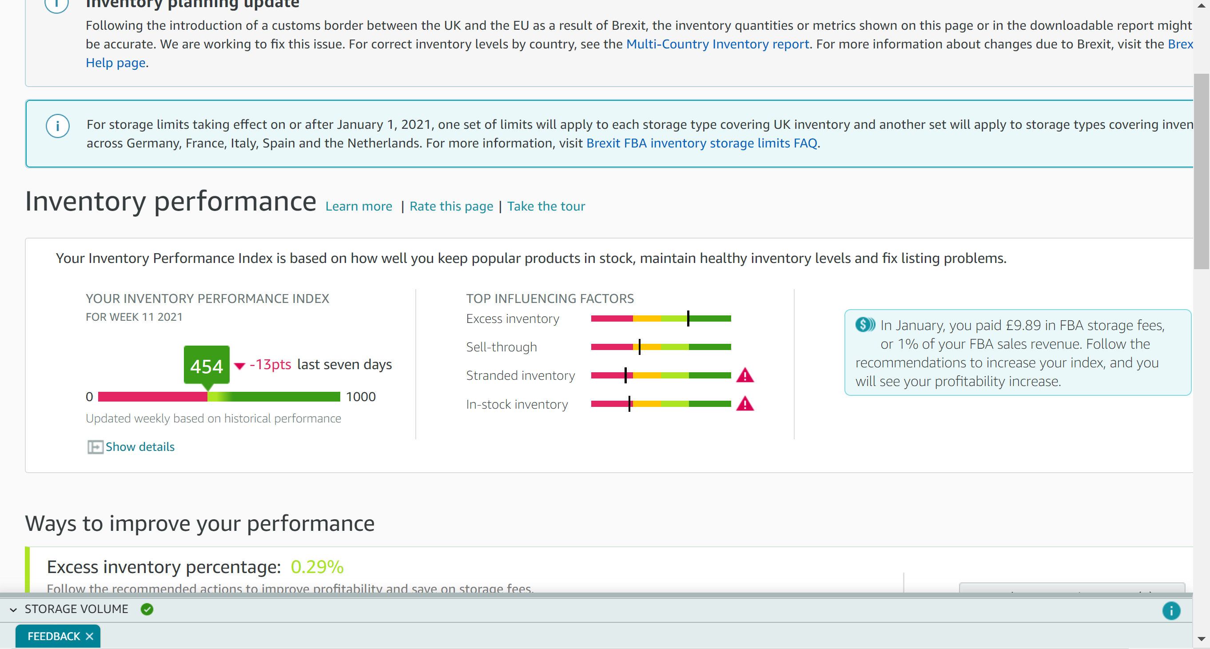Image resolution: width=1210 pixels, height=649 pixels.
Task: Open the Learn more link
Action: (x=358, y=206)
